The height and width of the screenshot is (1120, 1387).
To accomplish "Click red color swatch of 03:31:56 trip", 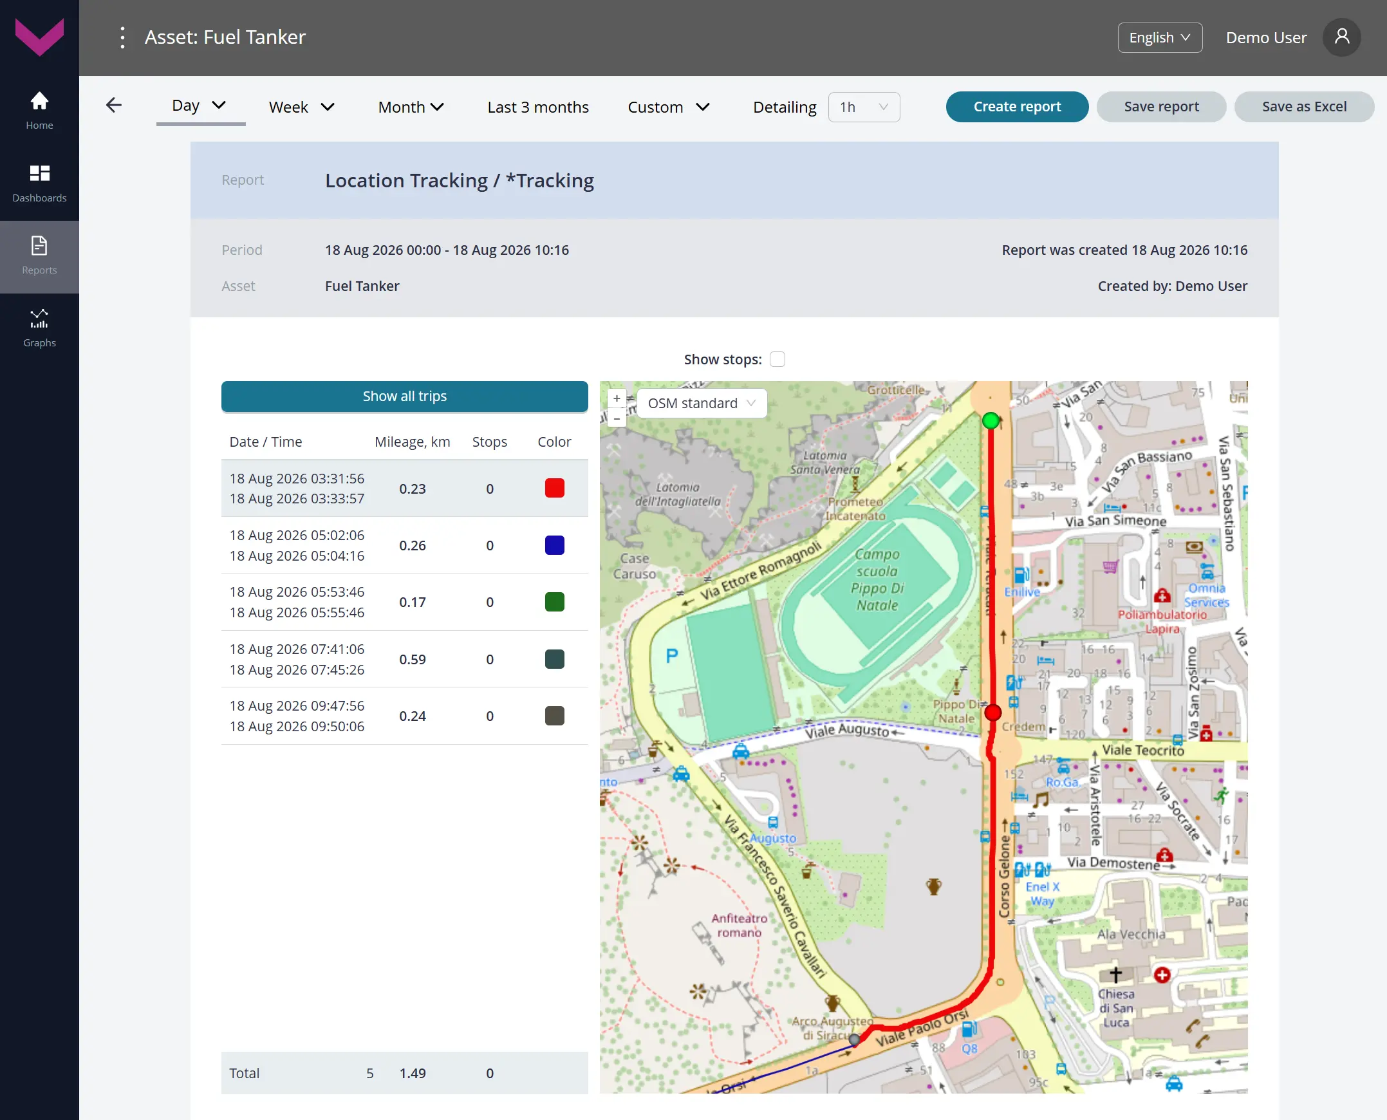I will coord(554,489).
